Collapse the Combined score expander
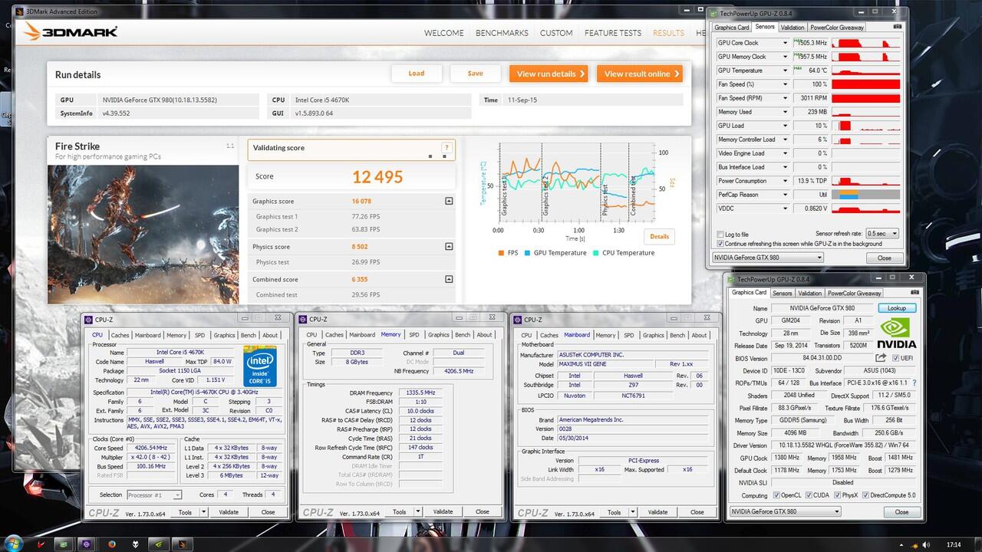Screen dimensions: 982x552 pyautogui.click(x=449, y=280)
